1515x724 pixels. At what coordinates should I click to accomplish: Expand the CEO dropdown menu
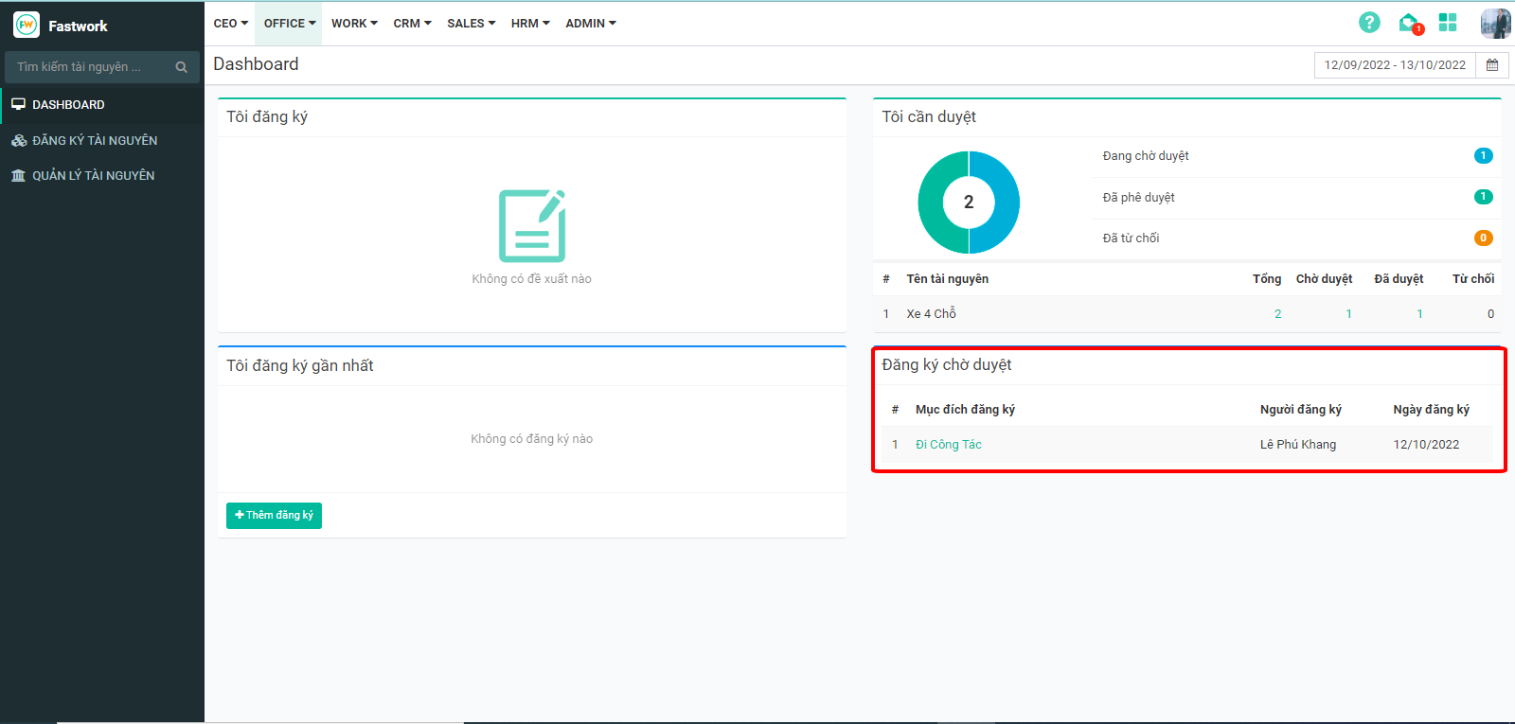pyautogui.click(x=230, y=24)
